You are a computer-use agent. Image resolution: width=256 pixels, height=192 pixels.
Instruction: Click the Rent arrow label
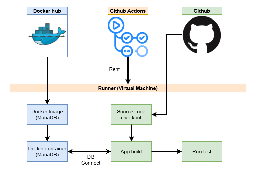(x=114, y=69)
